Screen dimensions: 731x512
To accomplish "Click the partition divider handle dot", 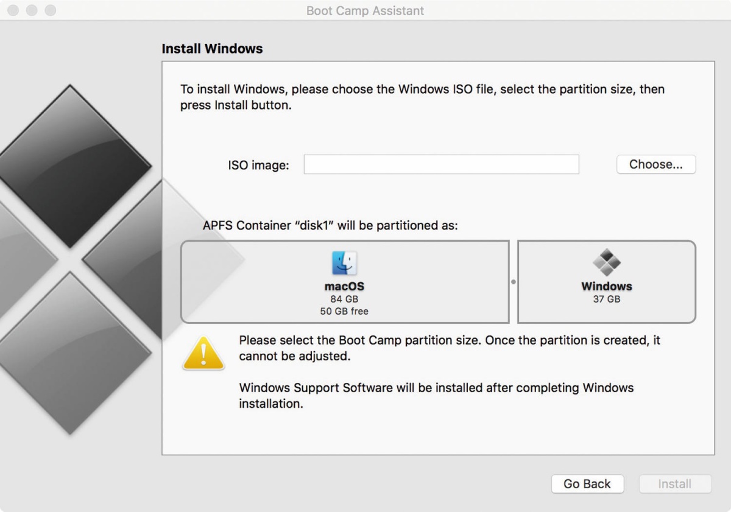I will click(x=513, y=282).
